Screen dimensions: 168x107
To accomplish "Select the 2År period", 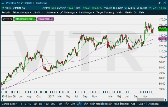I will point(73,104).
